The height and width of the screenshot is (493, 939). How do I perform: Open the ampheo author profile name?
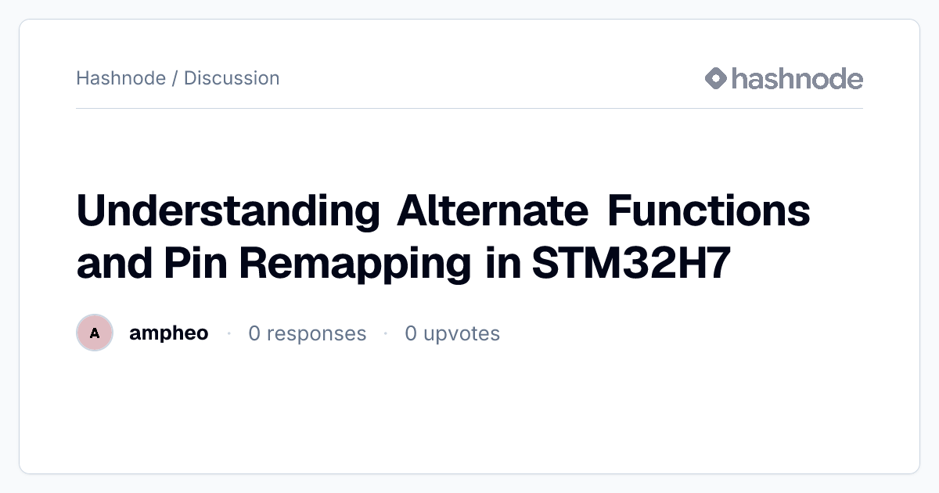point(169,333)
